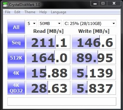Start the 4K QD32 benchmark test

tap(16, 88)
